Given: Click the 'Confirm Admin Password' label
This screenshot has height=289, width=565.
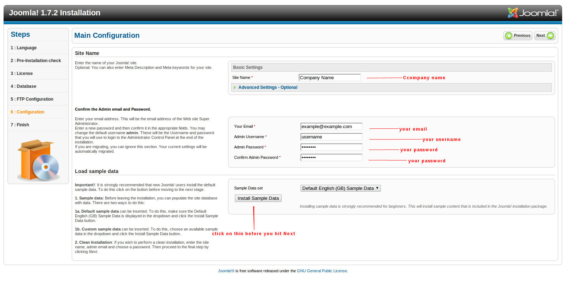Looking at the screenshot, I should click(256, 157).
